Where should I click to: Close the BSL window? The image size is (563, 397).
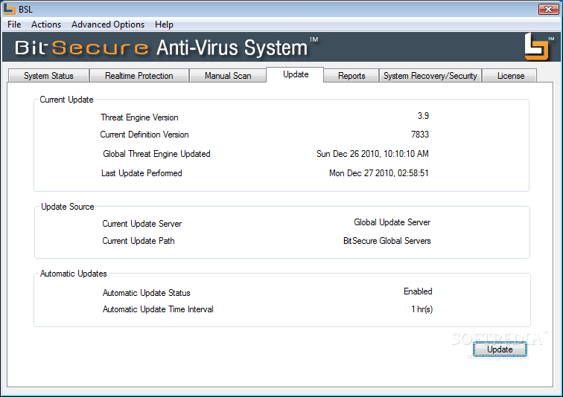pyautogui.click(x=548, y=10)
